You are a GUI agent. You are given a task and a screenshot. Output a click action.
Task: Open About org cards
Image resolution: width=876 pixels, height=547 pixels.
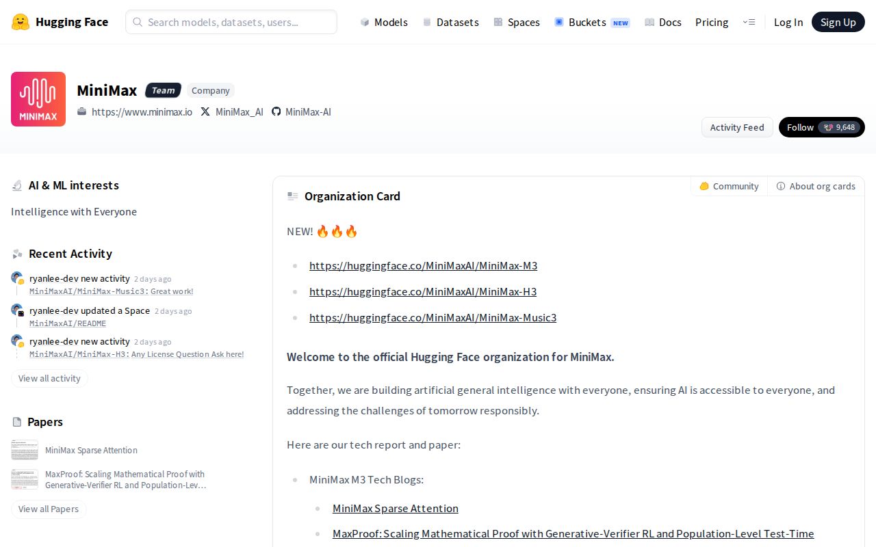pos(816,186)
